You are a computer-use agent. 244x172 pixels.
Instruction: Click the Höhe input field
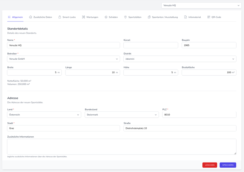[x=151, y=73]
